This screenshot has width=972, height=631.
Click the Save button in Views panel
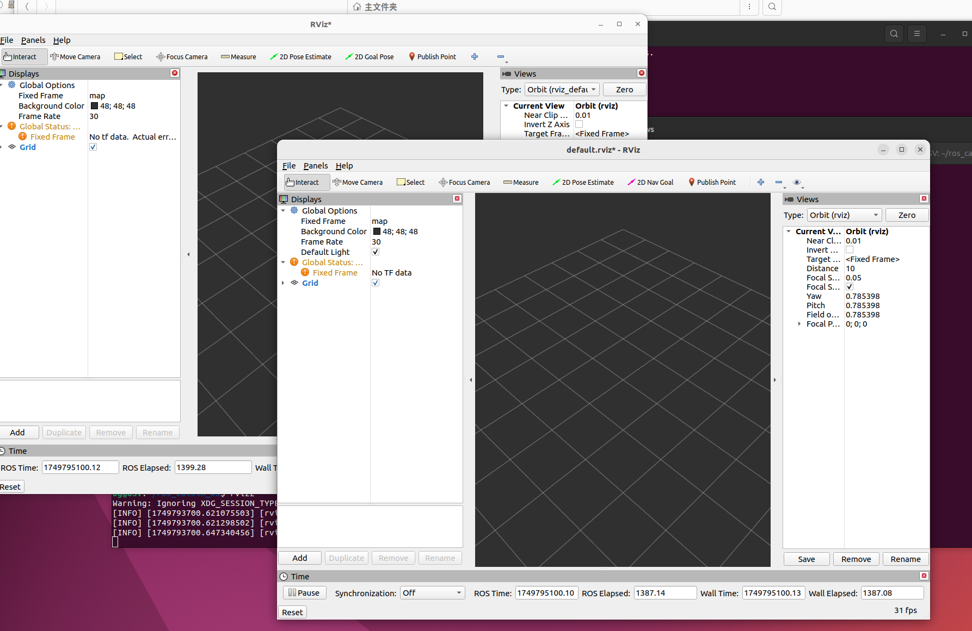[806, 559]
